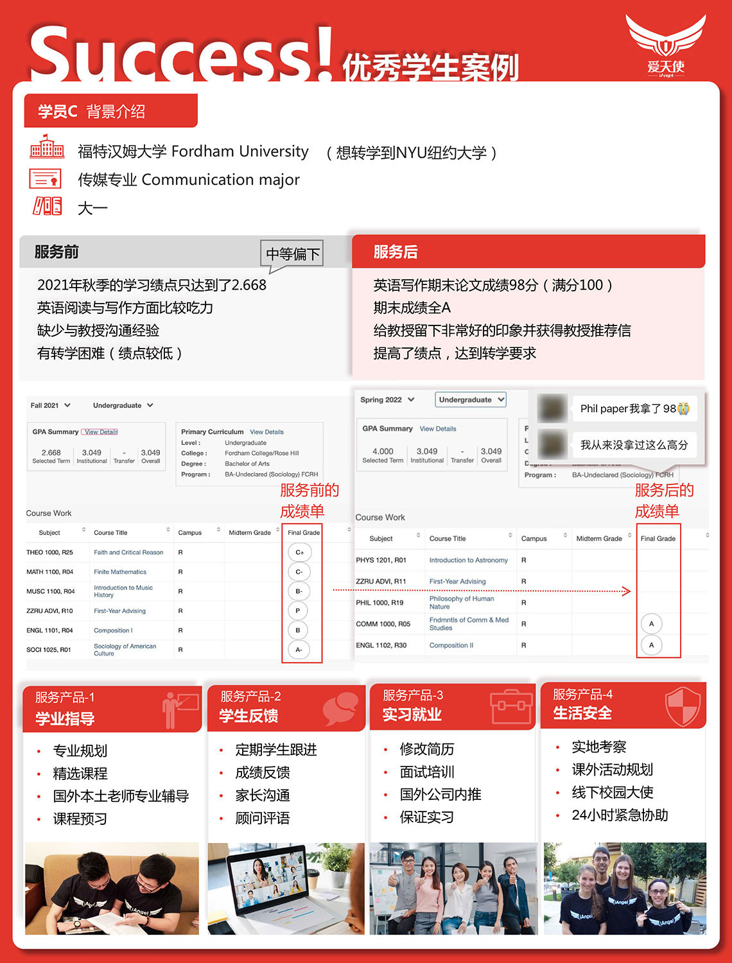This screenshot has width=732, height=963.
Task: Click the red university building icon
Action: click(47, 147)
